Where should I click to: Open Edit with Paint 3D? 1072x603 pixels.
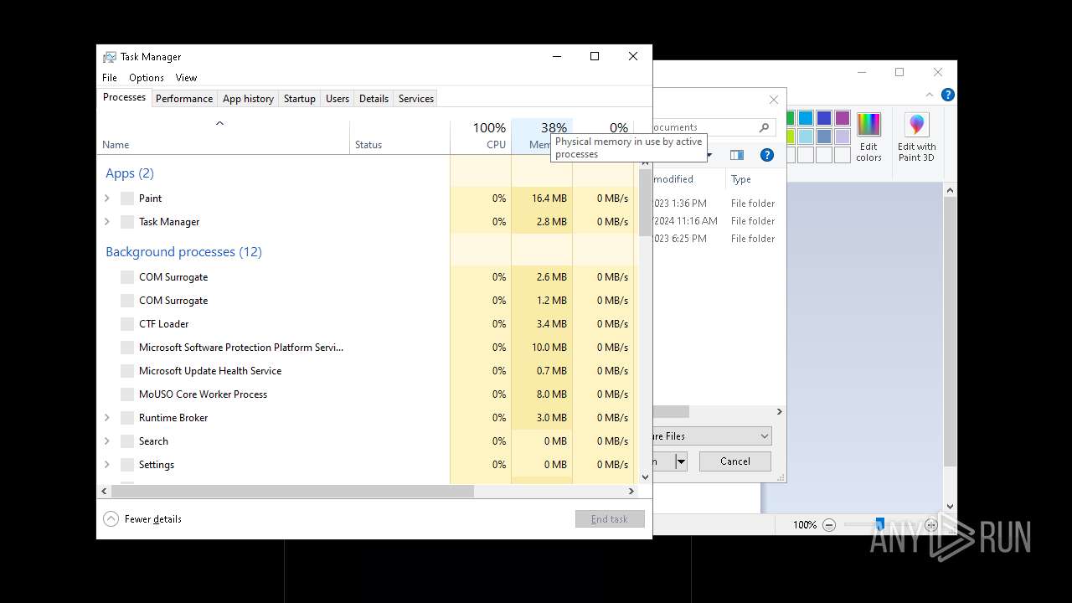[x=916, y=137]
